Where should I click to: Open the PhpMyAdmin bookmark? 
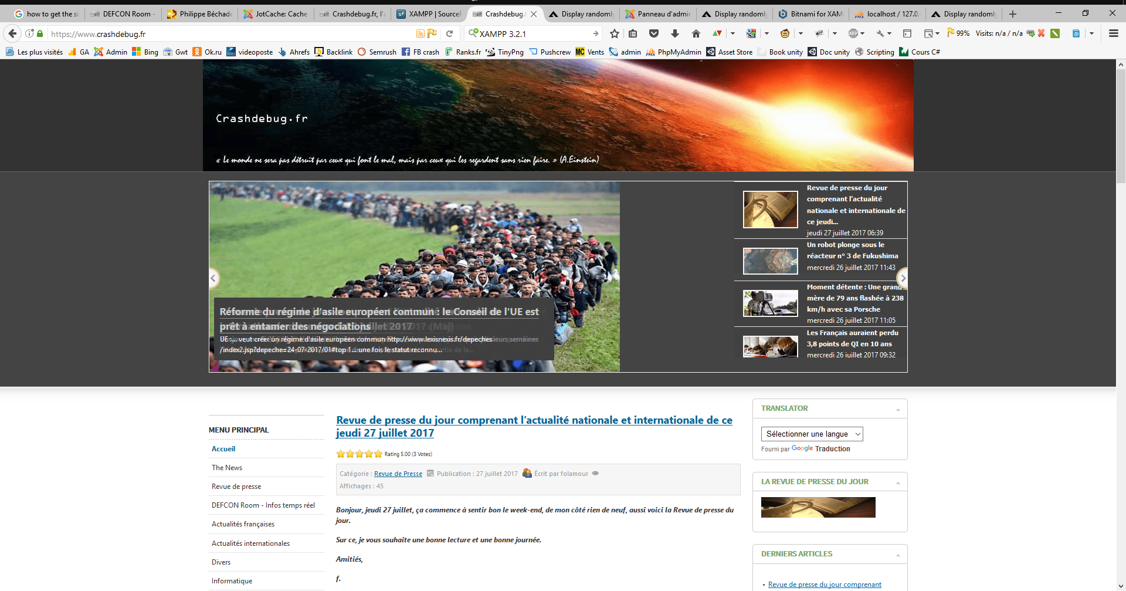[679, 52]
